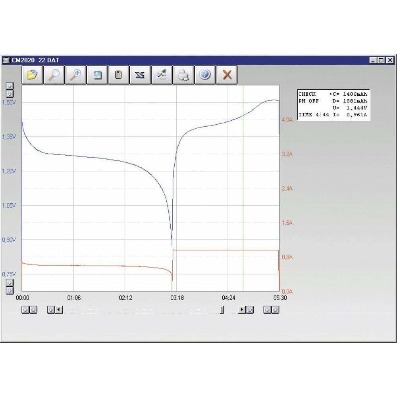Click the 0,90V voltage axis label

tap(9, 240)
